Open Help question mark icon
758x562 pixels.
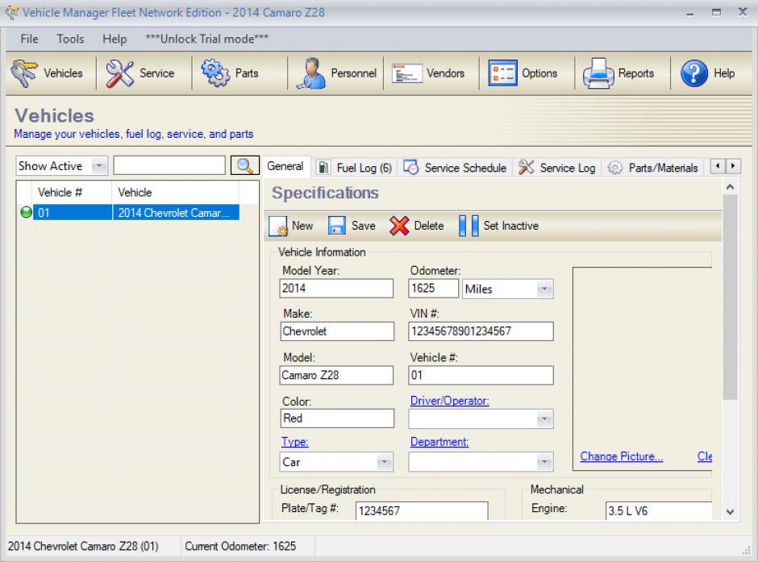[694, 73]
